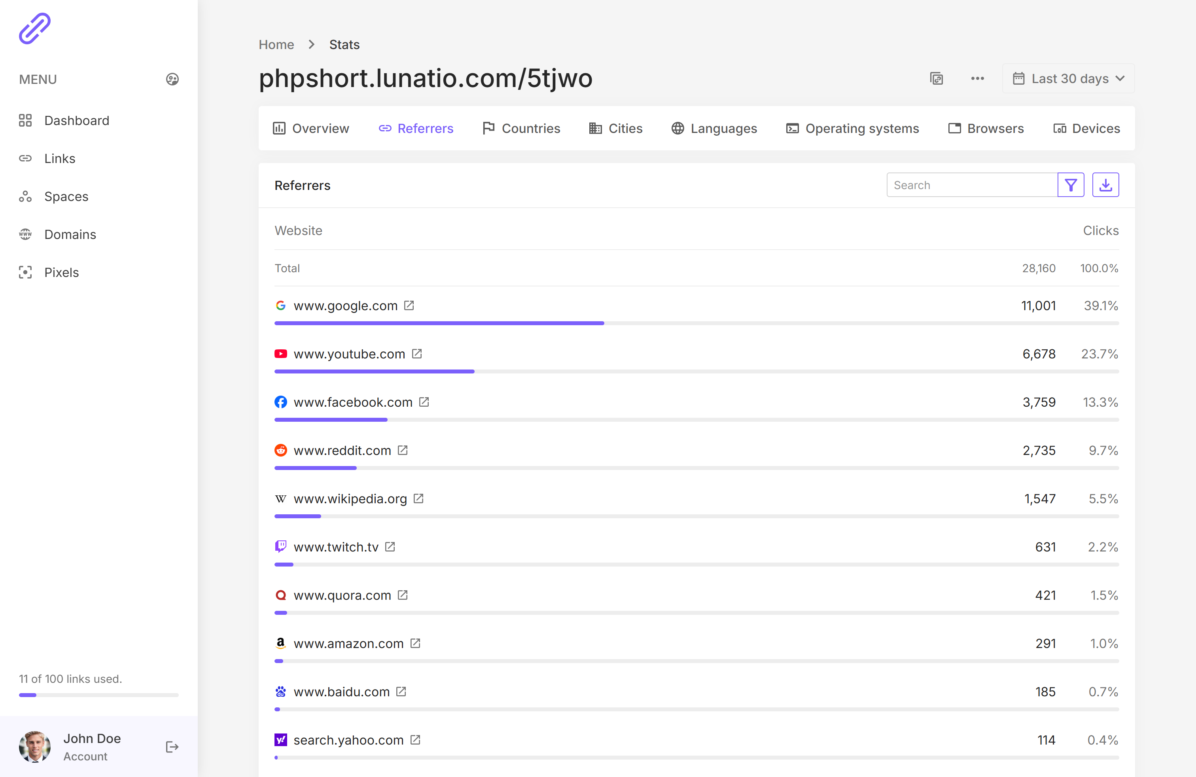Click the paperclip logo icon
This screenshot has height=777, width=1196.
point(35,28)
